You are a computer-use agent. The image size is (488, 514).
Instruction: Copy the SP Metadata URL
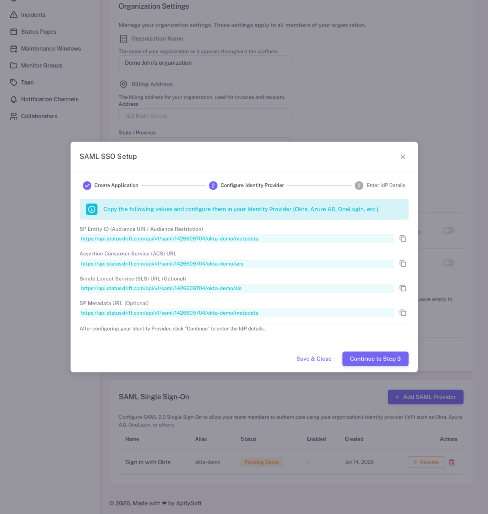(402, 312)
